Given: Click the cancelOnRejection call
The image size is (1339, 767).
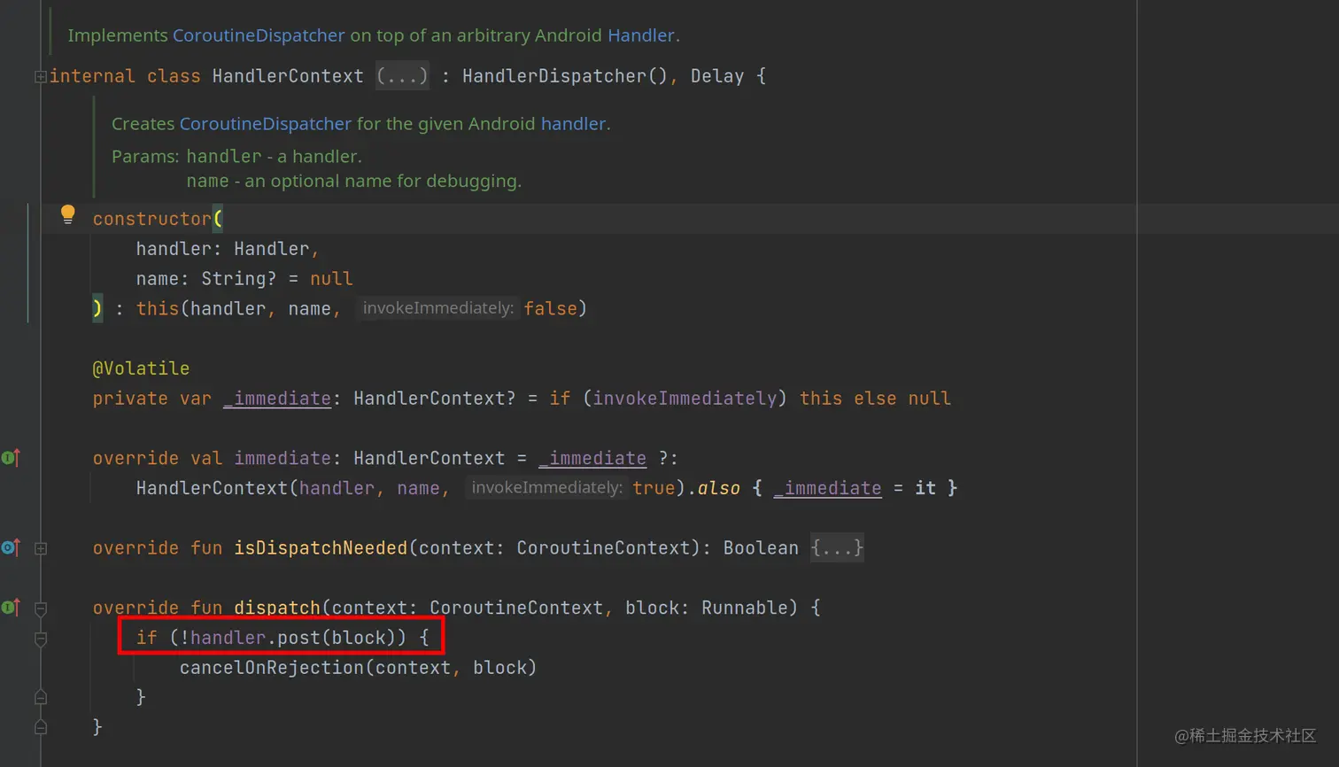Looking at the screenshot, I should point(272,668).
